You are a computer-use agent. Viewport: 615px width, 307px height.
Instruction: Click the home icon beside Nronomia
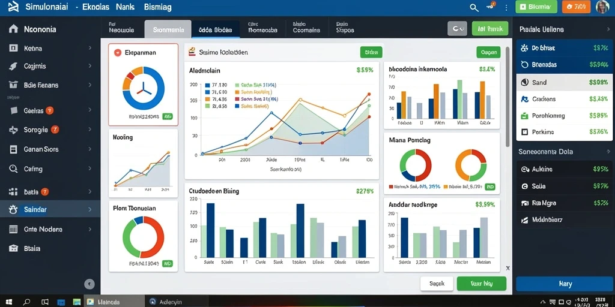point(13,29)
